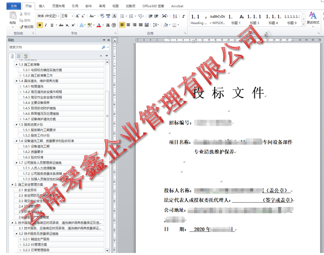Open the 审阅 Review tab

coord(102,6)
